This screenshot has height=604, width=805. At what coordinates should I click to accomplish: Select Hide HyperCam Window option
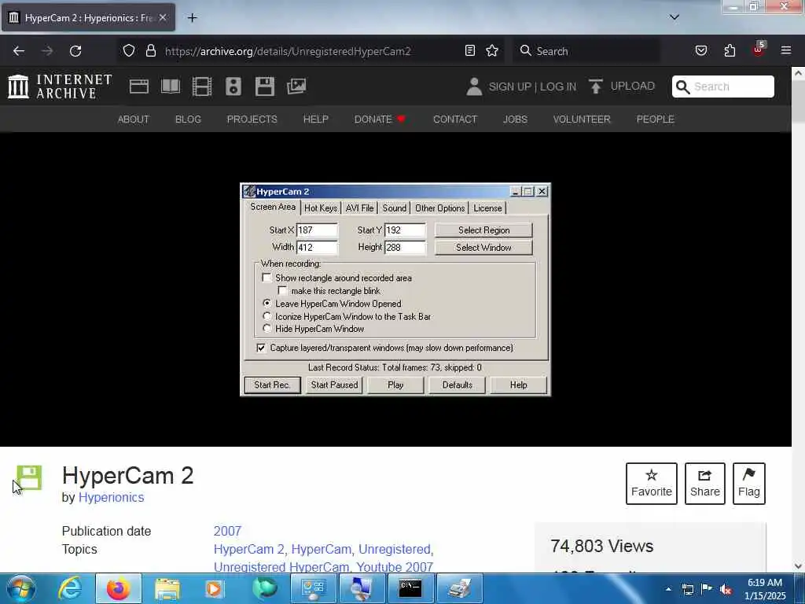click(x=267, y=329)
